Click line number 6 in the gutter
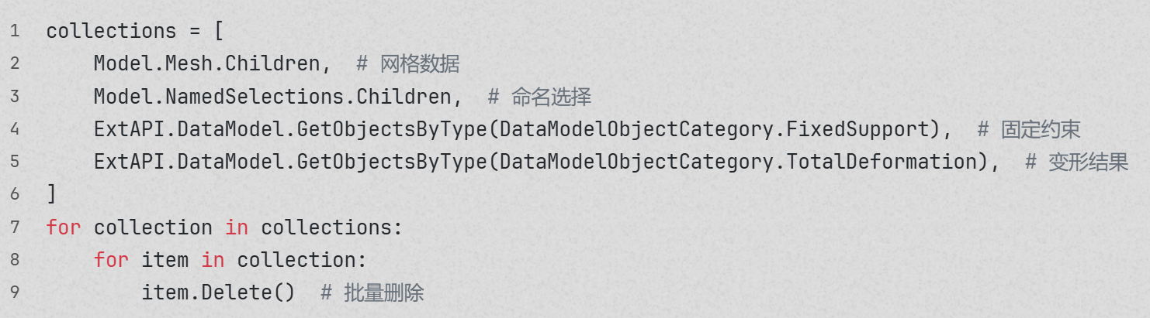The width and height of the screenshot is (1150, 318). [15, 194]
